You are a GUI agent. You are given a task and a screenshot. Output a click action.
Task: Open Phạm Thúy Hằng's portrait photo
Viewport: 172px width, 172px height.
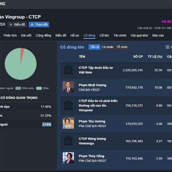(68, 158)
